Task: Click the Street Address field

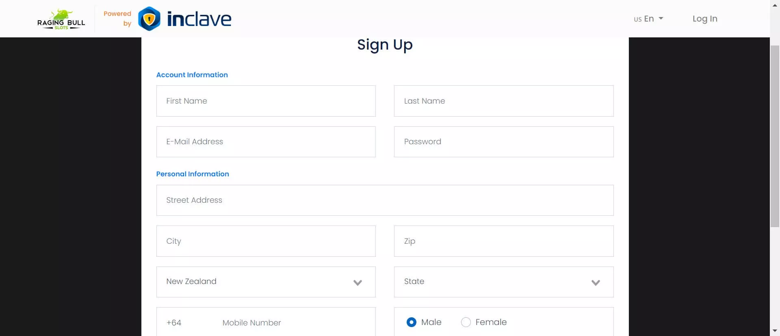Action: 384,200
